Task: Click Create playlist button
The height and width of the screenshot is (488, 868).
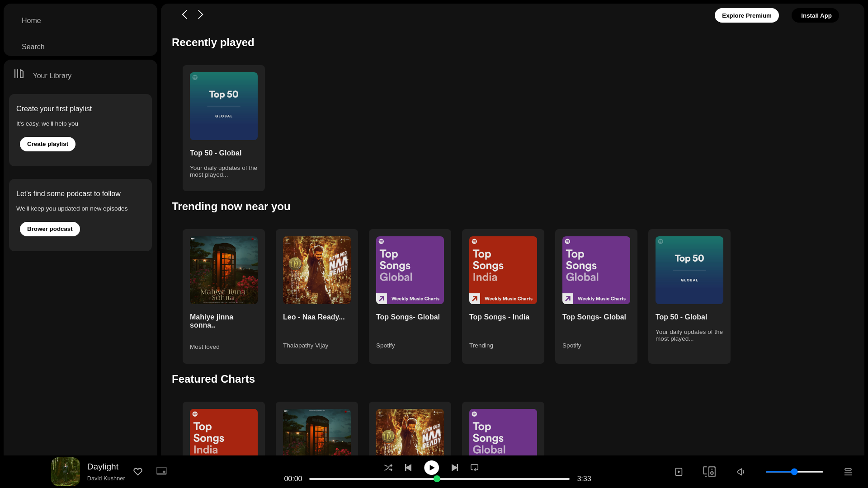Action: tap(47, 144)
